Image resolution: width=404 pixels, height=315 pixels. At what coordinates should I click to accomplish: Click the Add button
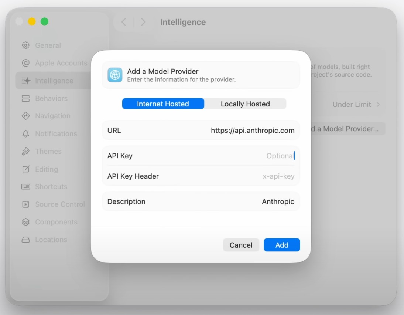pos(282,245)
